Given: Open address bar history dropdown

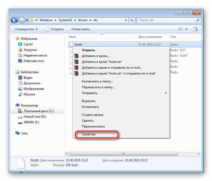Looking at the screenshot, I should pyautogui.click(x=126, y=20).
